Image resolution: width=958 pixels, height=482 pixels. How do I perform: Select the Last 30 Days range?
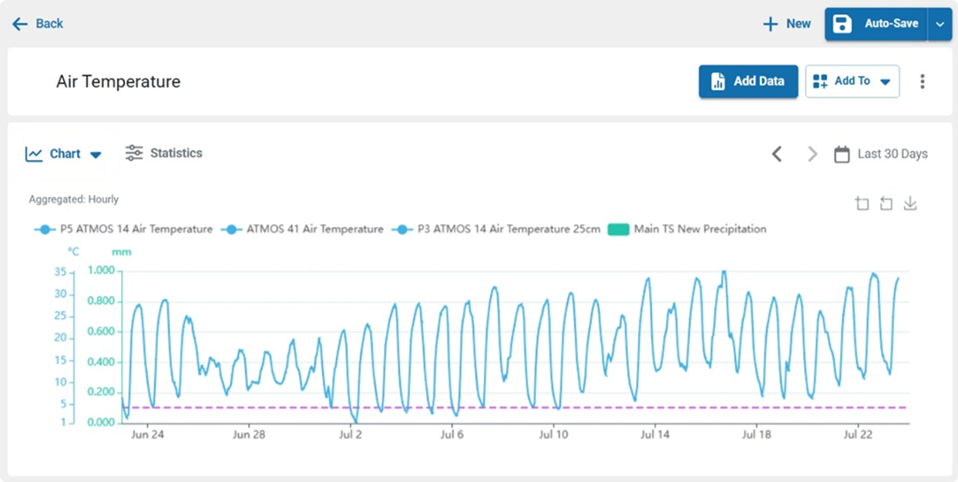(x=892, y=154)
